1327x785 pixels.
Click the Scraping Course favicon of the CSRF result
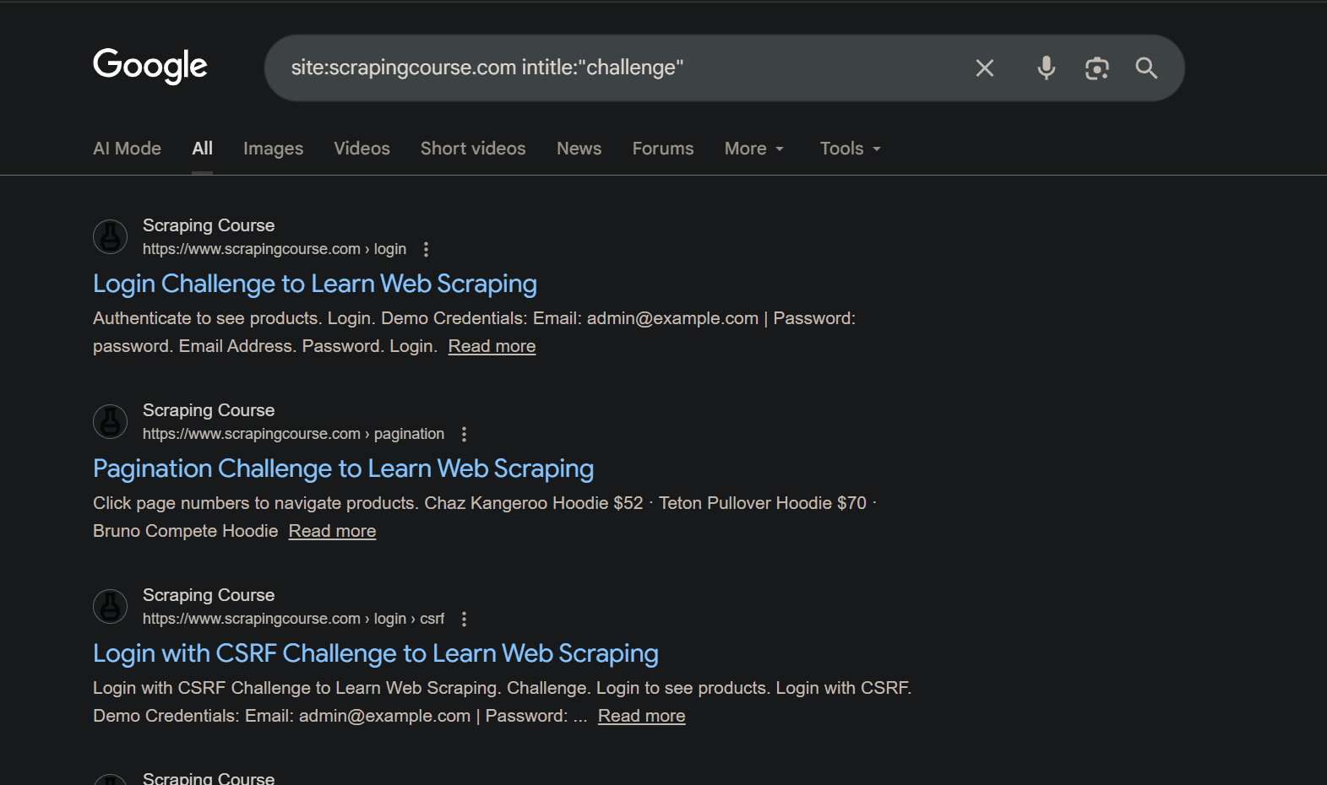coord(111,607)
